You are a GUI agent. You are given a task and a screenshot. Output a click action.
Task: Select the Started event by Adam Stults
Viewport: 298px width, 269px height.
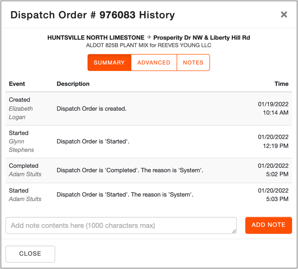[149, 195]
